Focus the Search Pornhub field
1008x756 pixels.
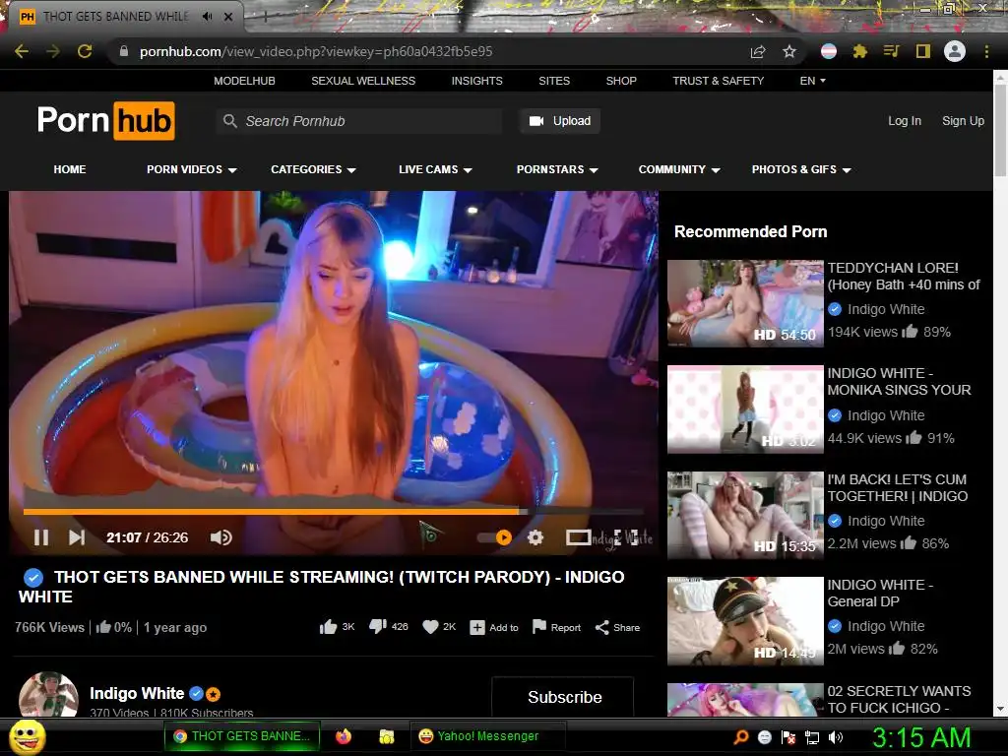[x=358, y=121]
